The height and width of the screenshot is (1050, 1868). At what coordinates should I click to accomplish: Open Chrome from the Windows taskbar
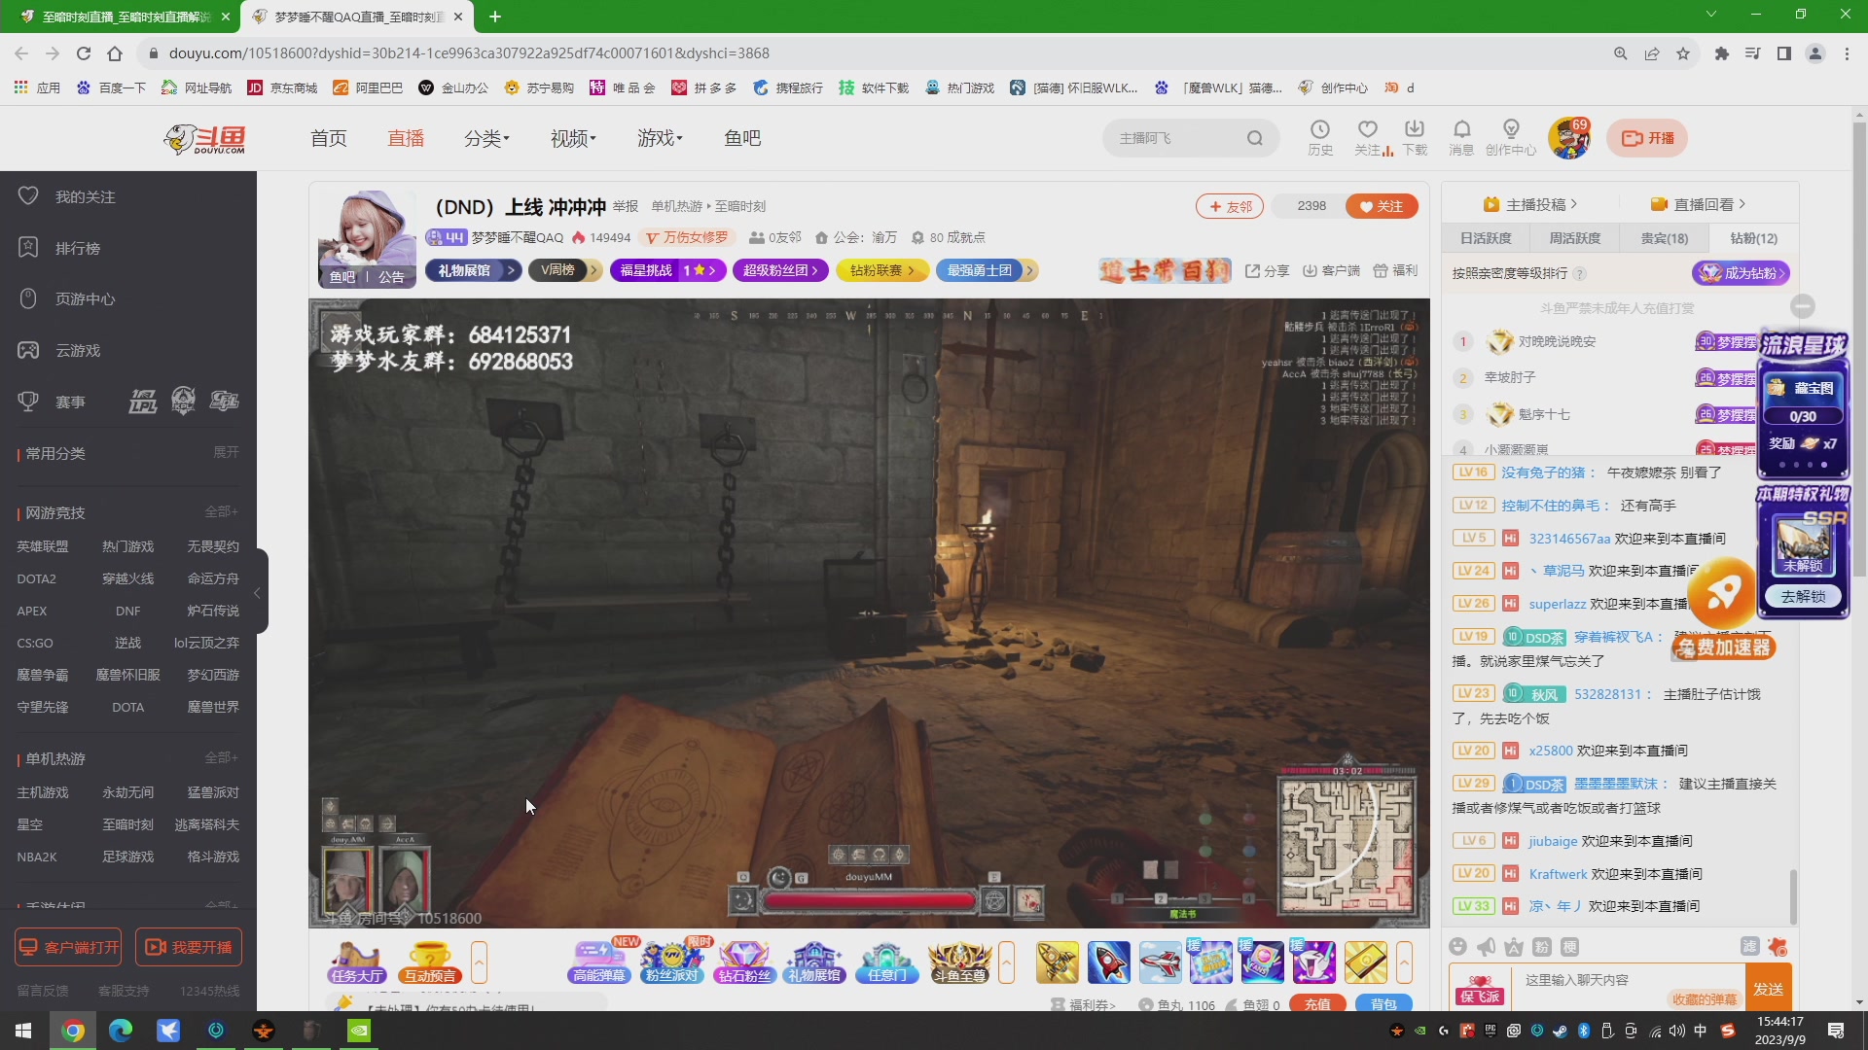73,1031
